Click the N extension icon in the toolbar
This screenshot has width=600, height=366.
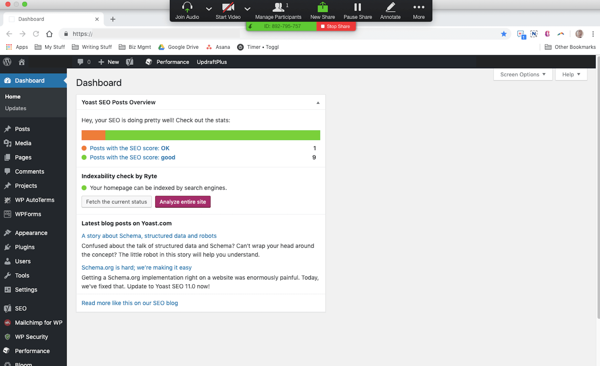pyautogui.click(x=534, y=34)
